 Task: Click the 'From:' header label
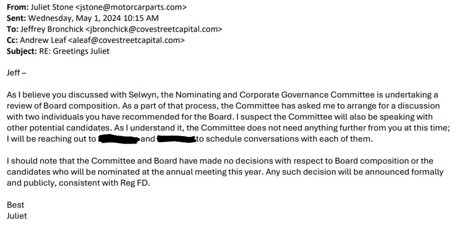(x=18, y=7)
